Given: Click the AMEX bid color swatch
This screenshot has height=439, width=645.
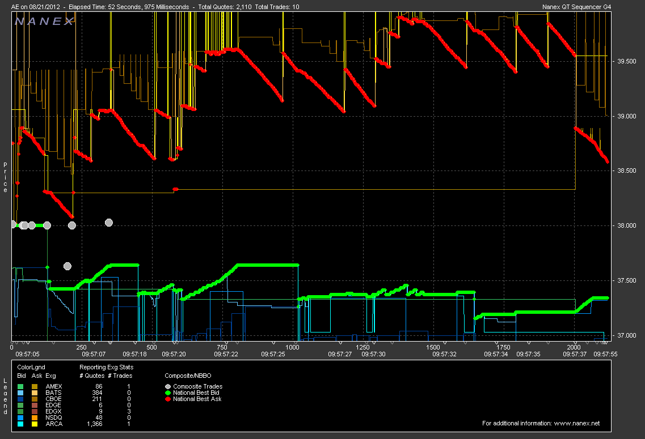Looking at the screenshot, I should [x=20, y=386].
